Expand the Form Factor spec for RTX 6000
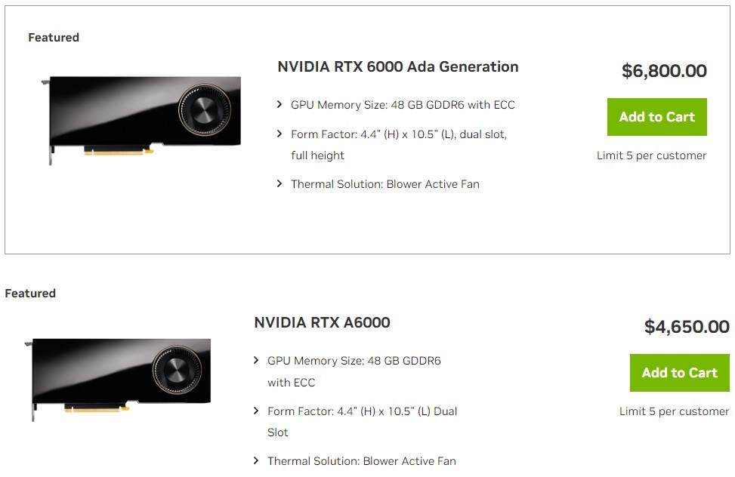Viewport: 735px width, 477px height. [x=280, y=134]
